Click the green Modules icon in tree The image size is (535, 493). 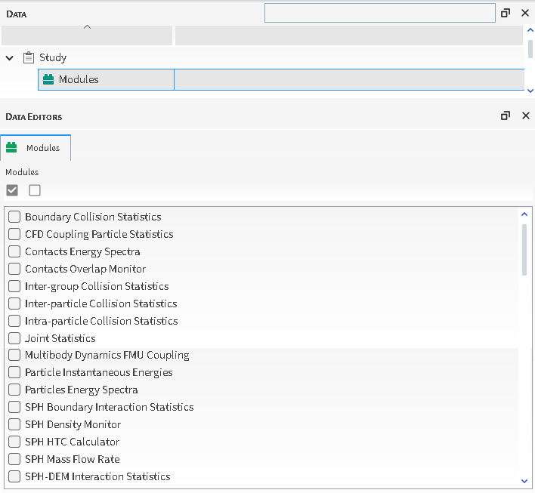48,79
